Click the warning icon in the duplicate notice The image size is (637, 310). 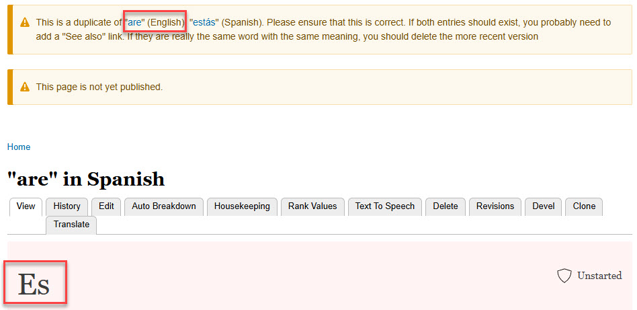25,23
